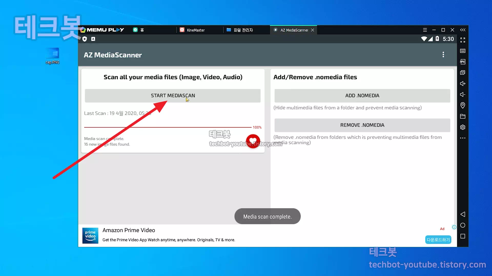Open the GPS location tool

click(x=463, y=105)
